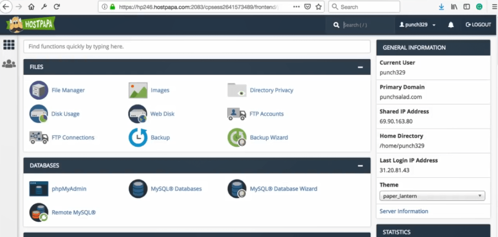Open the browser library icon
The width and height of the screenshot is (498, 237).
click(x=454, y=7)
